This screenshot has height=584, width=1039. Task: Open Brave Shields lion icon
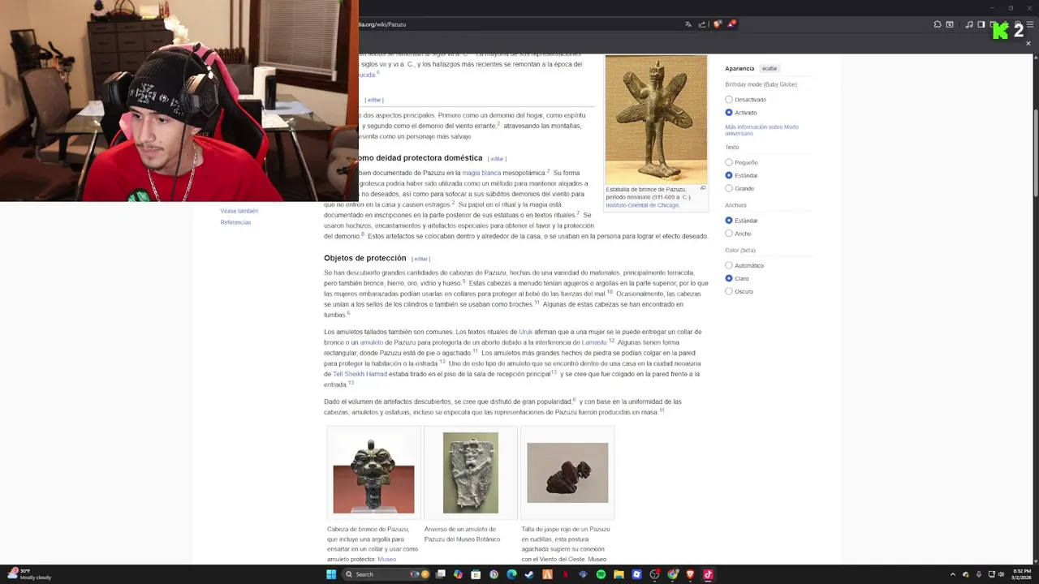click(x=717, y=24)
